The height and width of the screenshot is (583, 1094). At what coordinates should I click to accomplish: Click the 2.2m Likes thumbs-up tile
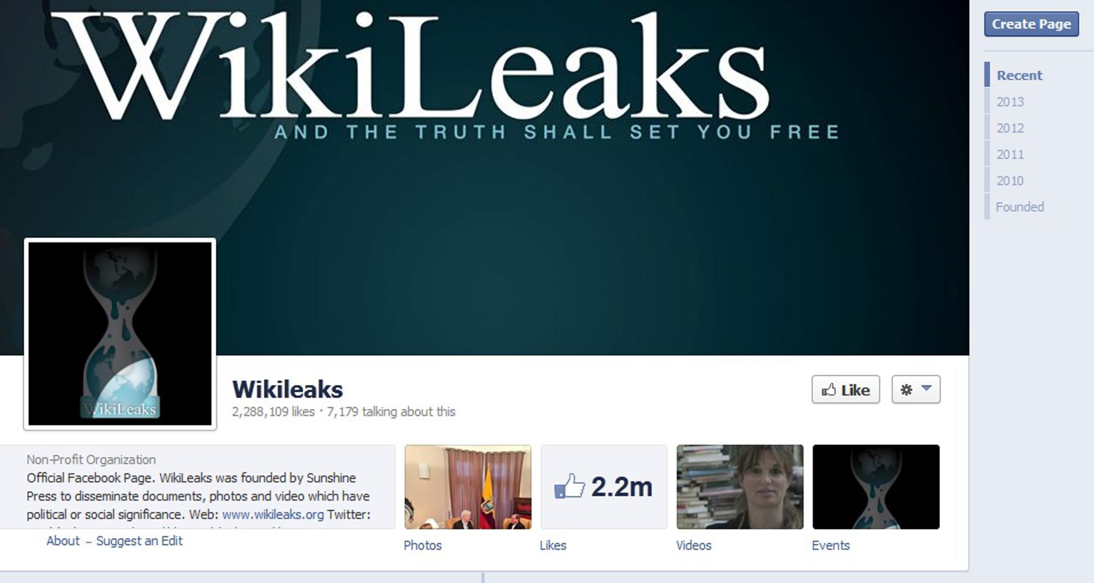point(604,487)
